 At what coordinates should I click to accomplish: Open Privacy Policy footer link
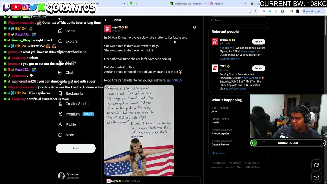click(x=235, y=163)
